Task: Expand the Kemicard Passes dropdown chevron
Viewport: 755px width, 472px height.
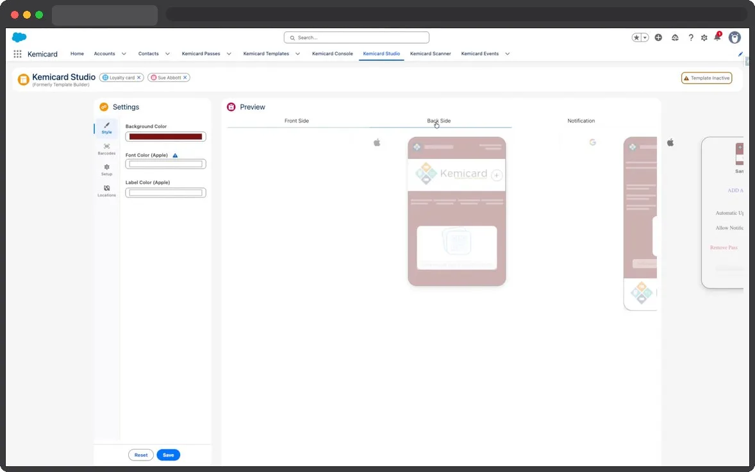Action: [x=229, y=54]
